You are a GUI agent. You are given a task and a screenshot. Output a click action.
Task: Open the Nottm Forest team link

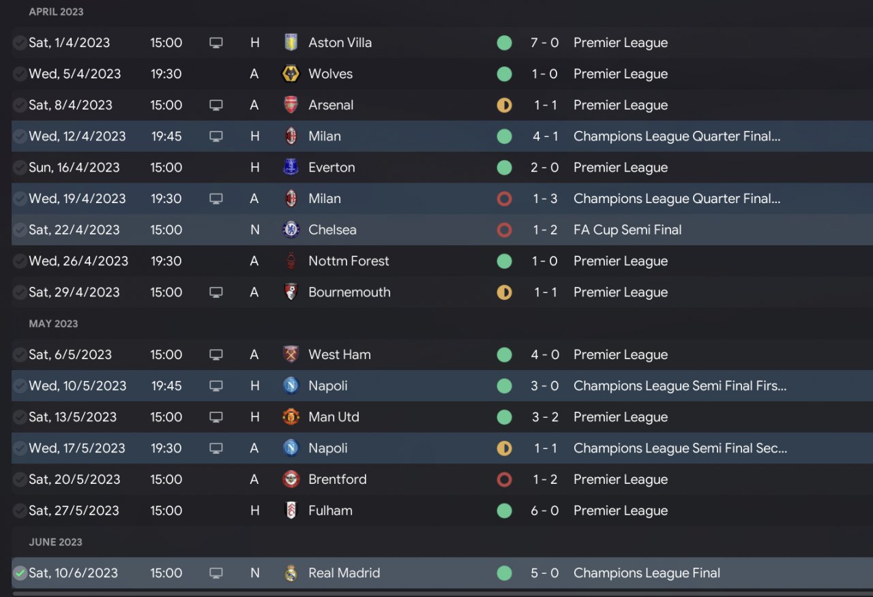pos(349,261)
